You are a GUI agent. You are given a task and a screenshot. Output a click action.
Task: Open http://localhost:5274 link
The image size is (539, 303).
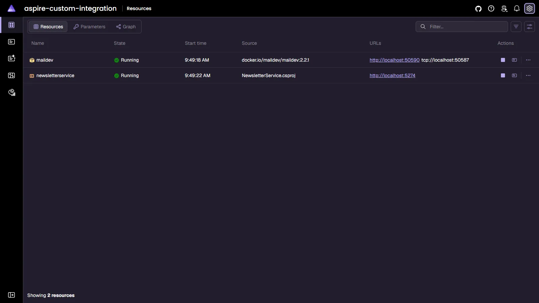click(392, 75)
